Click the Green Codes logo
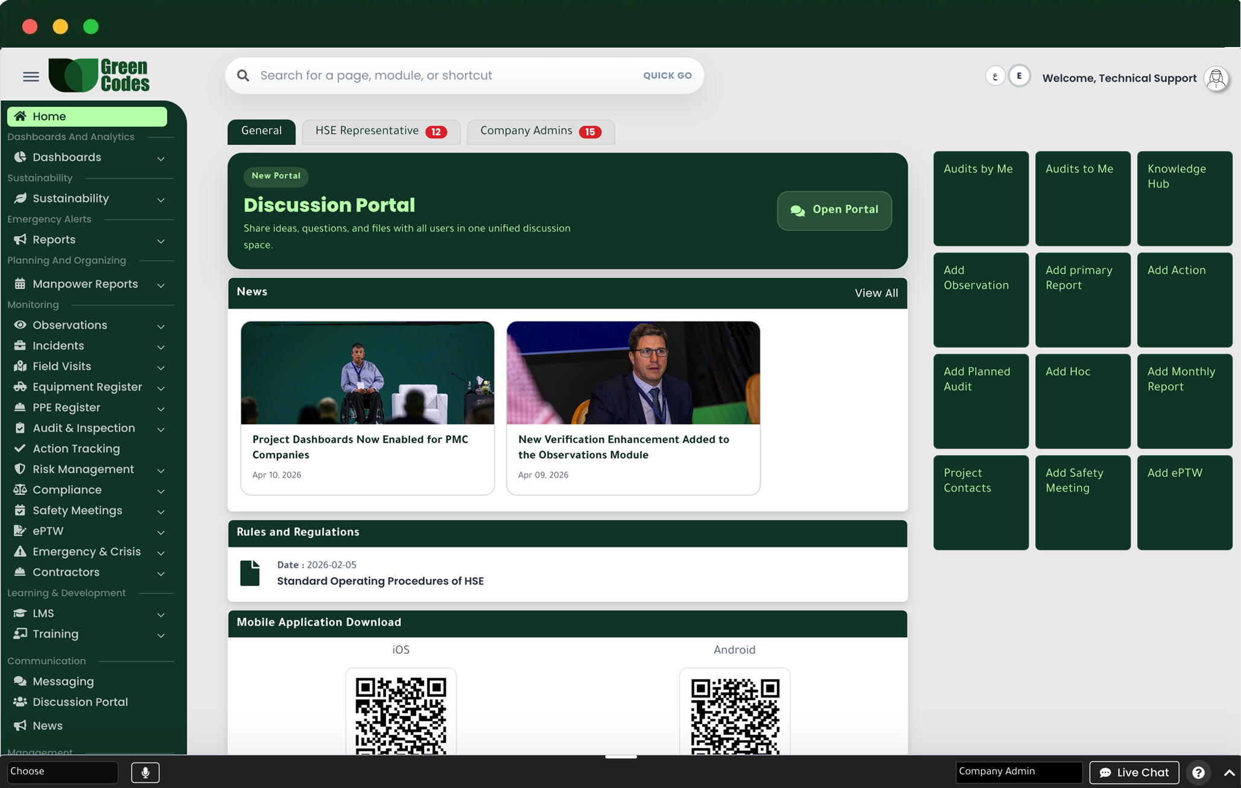 tap(99, 75)
